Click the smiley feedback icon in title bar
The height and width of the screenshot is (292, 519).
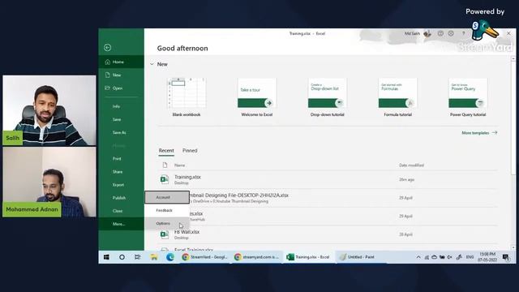[440, 33]
